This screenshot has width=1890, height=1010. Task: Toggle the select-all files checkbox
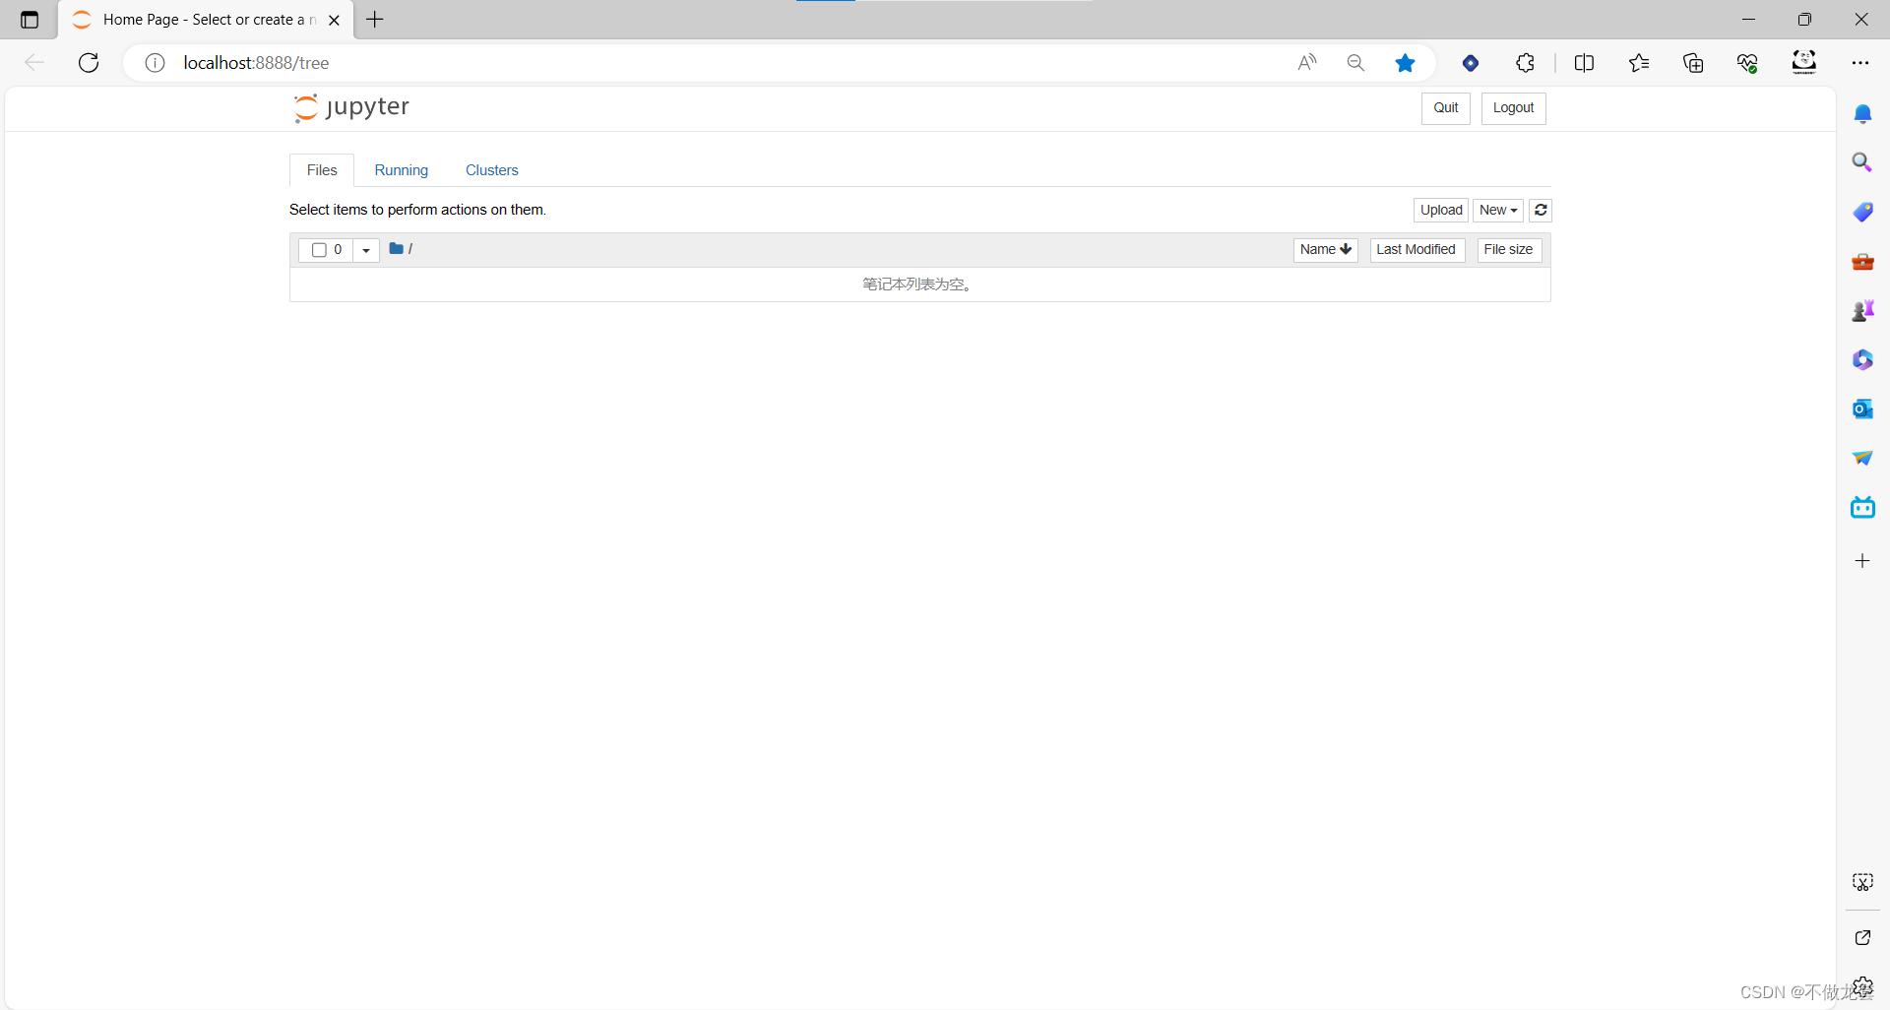click(319, 250)
